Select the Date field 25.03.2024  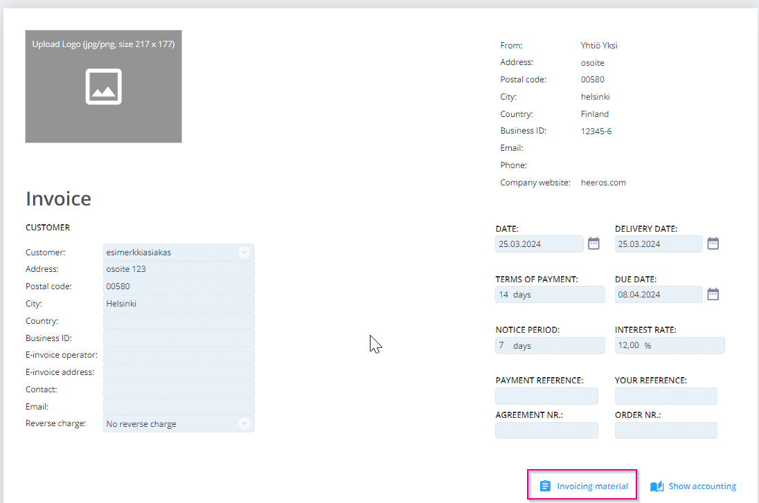click(539, 244)
